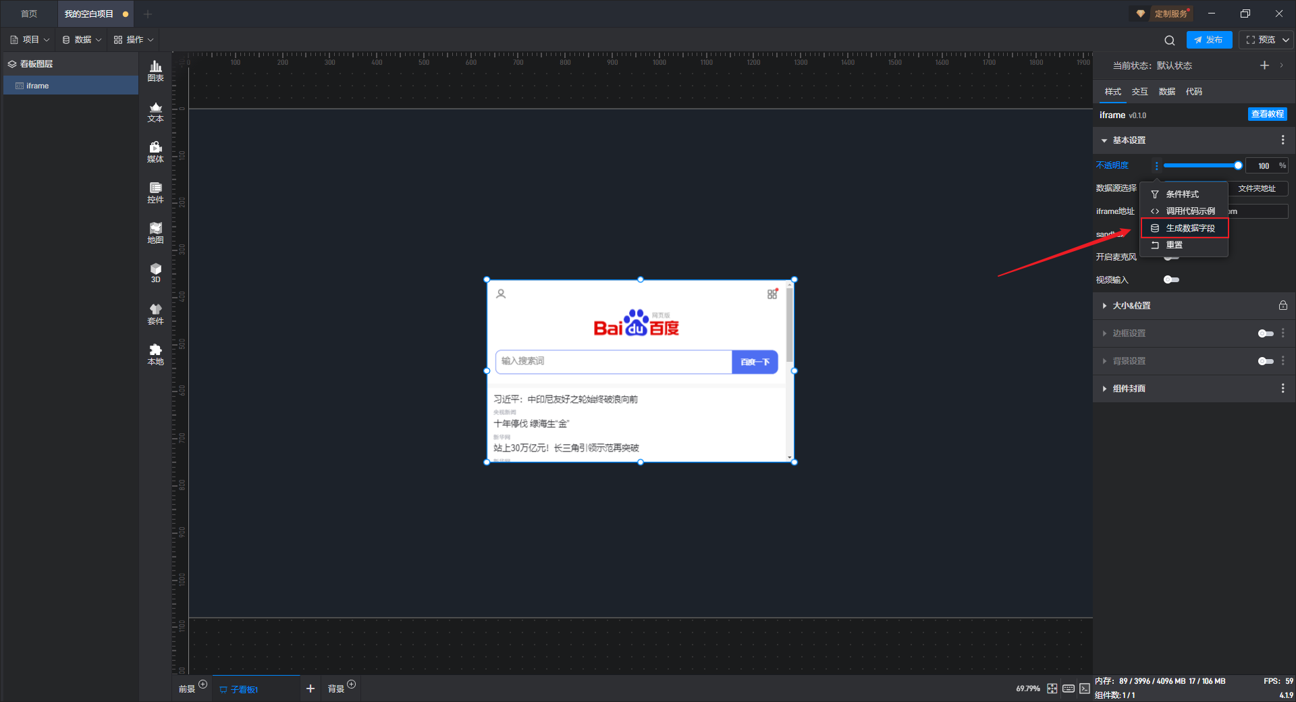Select 重置 from the context menu
This screenshot has height=702, width=1296.
[x=1184, y=245]
